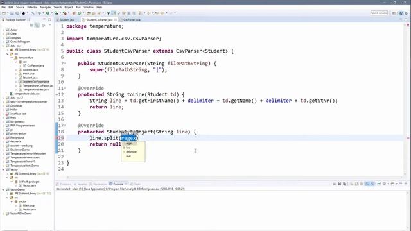The width and height of the screenshot is (411, 231).
Task: Open the Window menu
Action: tap(89, 7)
